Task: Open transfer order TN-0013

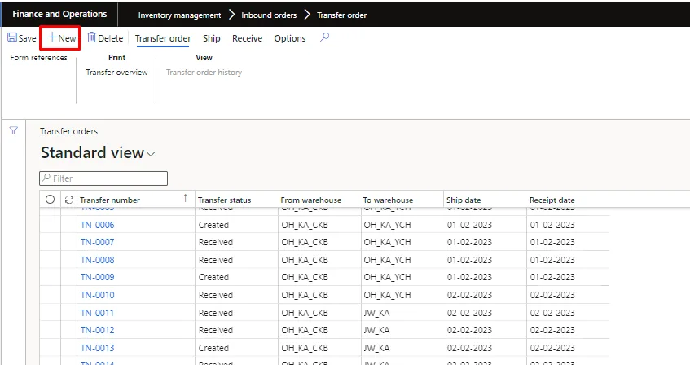Action: [x=97, y=348]
